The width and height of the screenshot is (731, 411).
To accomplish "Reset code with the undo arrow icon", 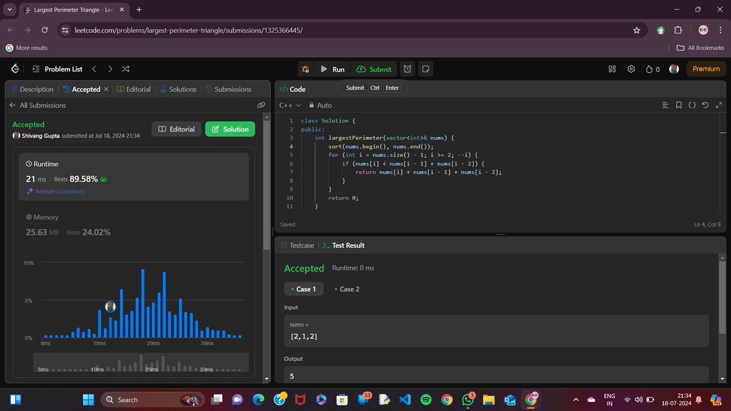I will click(705, 105).
